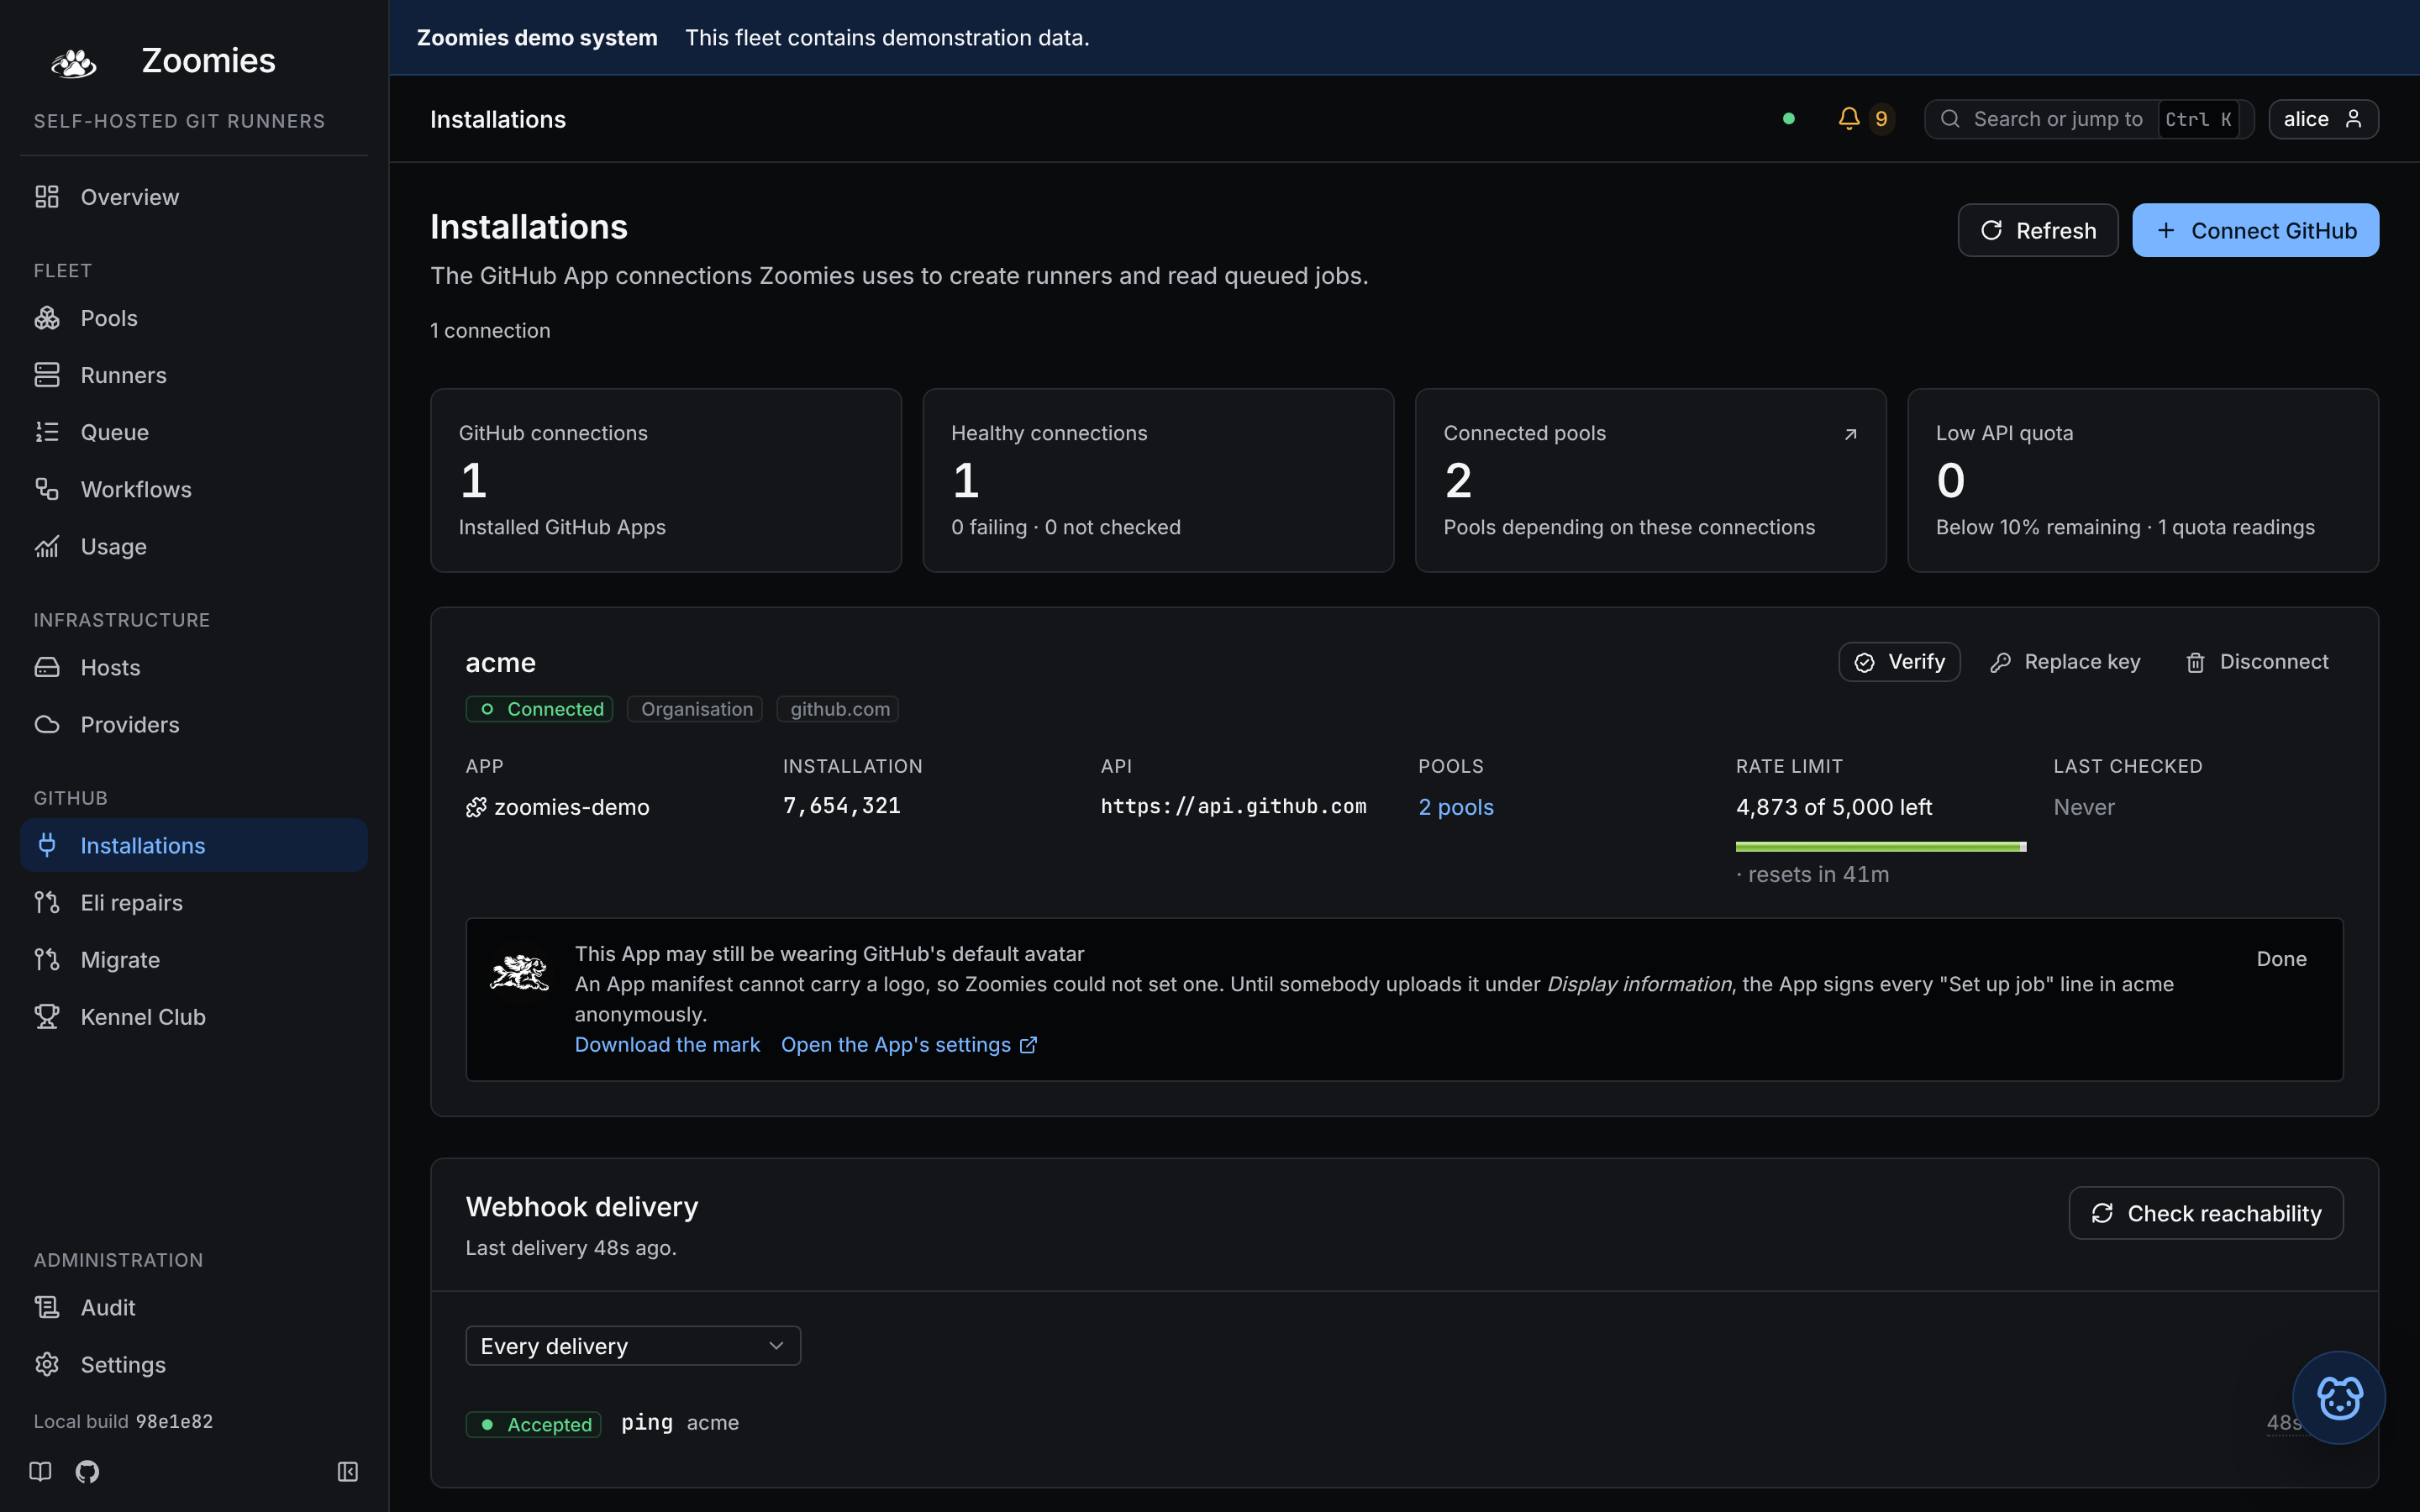Image resolution: width=2420 pixels, height=1512 pixels.
Task: Collapse the sidebar with the panel icon
Action: tap(347, 1471)
